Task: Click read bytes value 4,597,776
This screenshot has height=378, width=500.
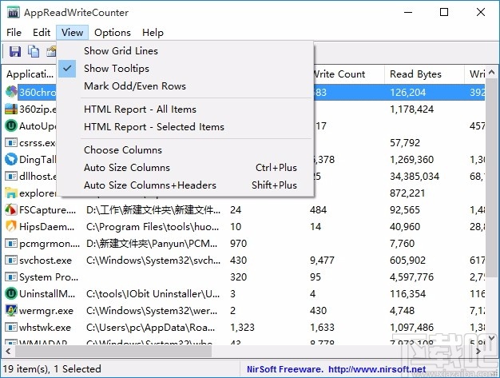Action: click(x=411, y=277)
